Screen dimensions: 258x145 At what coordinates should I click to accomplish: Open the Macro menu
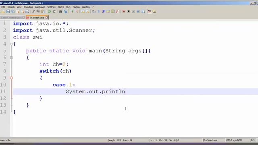click(x=61, y=7)
